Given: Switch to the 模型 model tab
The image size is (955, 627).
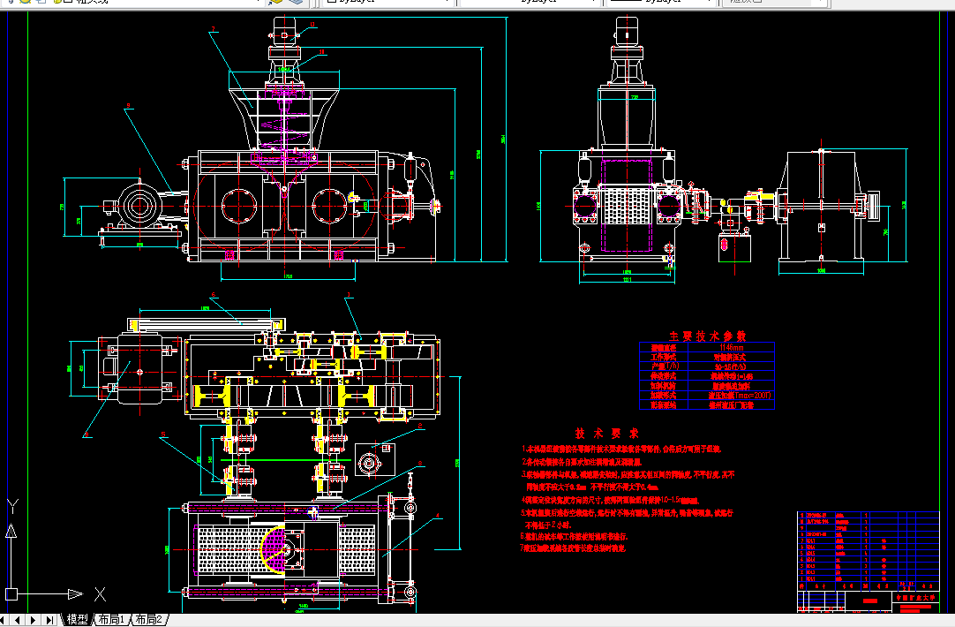Looking at the screenshot, I should point(77,620).
